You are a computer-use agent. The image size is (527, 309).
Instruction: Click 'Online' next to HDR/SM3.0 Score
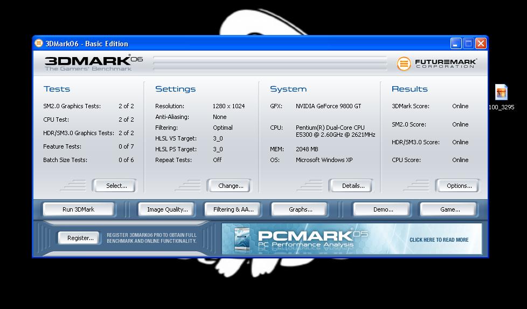point(460,142)
